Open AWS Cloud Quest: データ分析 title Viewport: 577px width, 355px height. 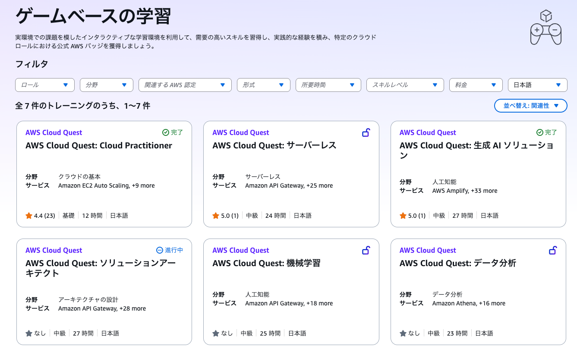[458, 263]
